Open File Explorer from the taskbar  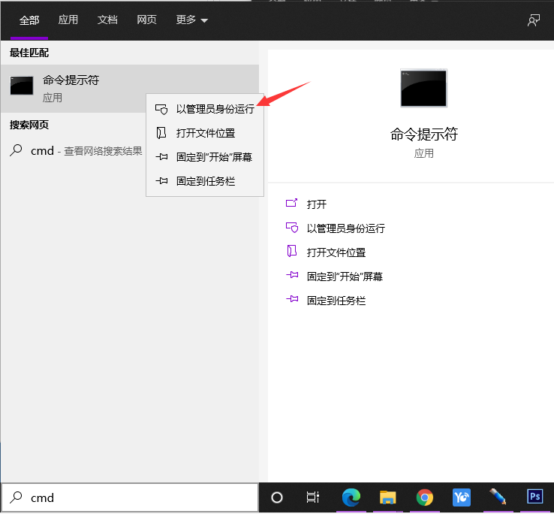(387, 497)
